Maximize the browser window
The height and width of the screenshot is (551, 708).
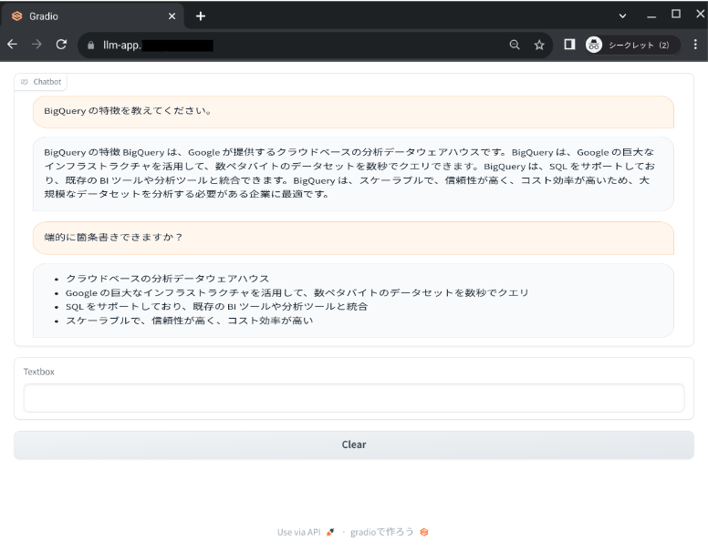(676, 14)
